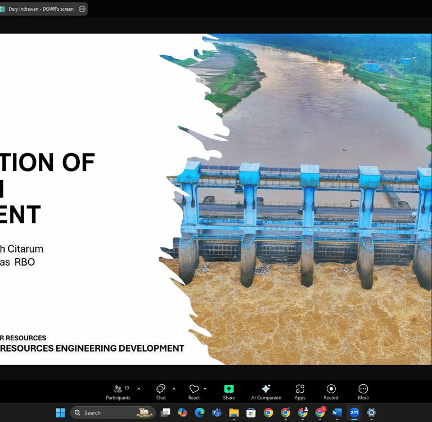This screenshot has width=432, height=422.
Task: Click the "R RESOURCES" footer text
Action: tap(23, 338)
